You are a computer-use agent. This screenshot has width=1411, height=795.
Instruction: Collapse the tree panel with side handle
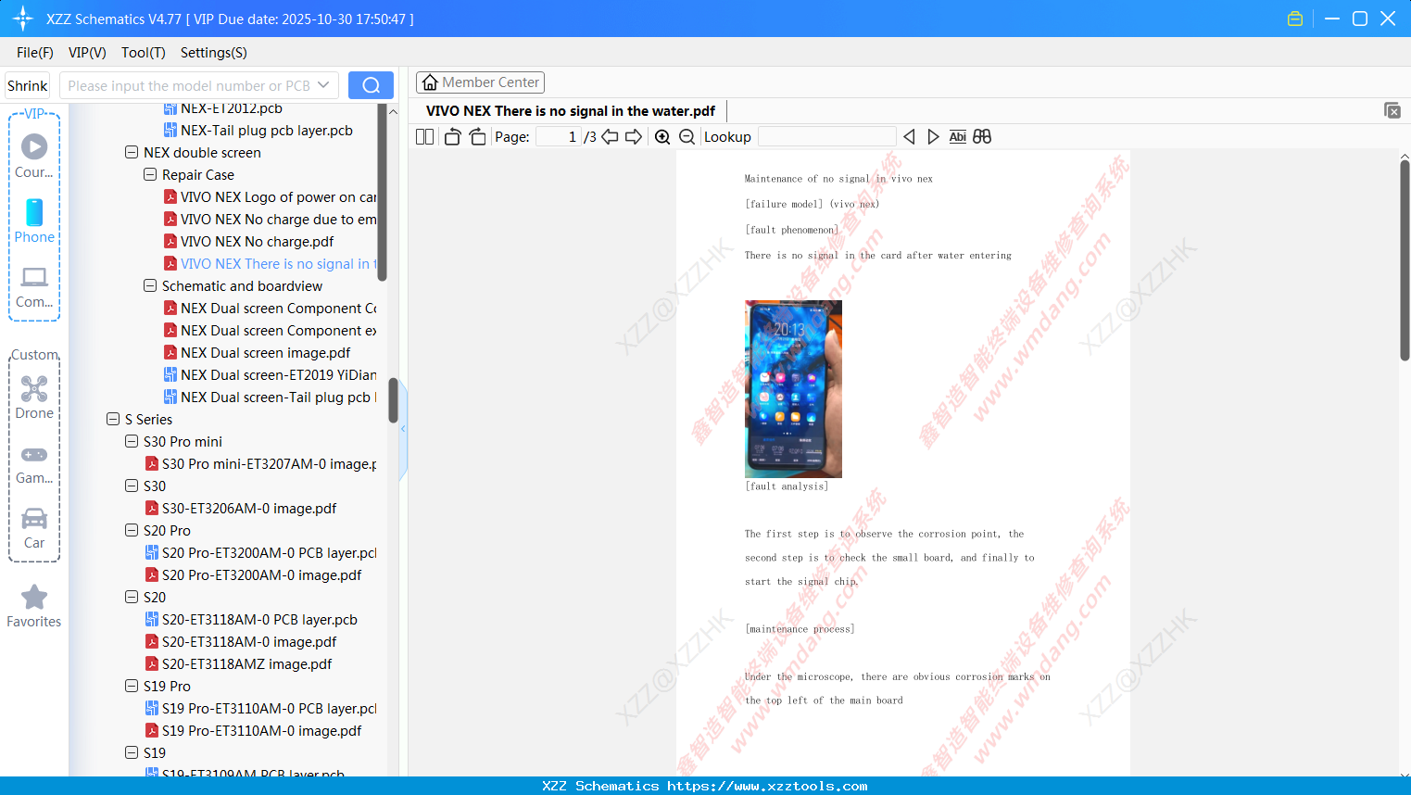[x=403, y=428]
